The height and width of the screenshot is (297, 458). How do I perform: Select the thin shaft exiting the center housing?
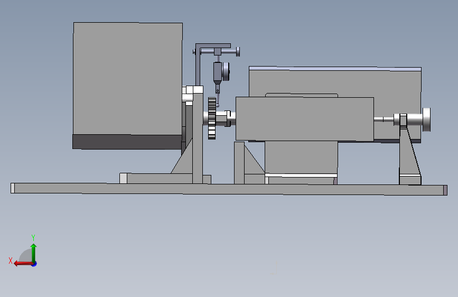click(x=384, y=119)
